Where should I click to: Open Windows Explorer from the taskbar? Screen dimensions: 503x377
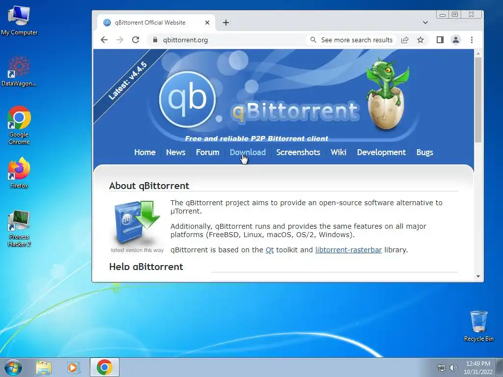click(x=44, y=367)
